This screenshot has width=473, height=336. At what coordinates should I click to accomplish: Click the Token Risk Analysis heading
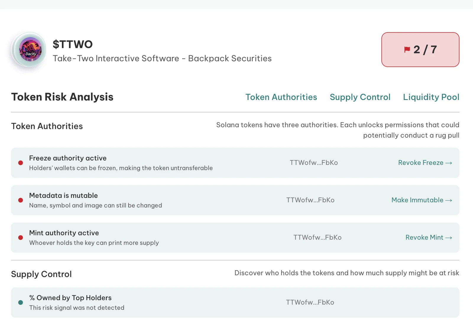tap(62, 97)
